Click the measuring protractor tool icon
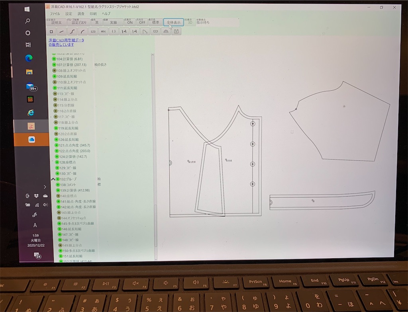Viewport: 408px width, 312px height. (x=166, y=31)
